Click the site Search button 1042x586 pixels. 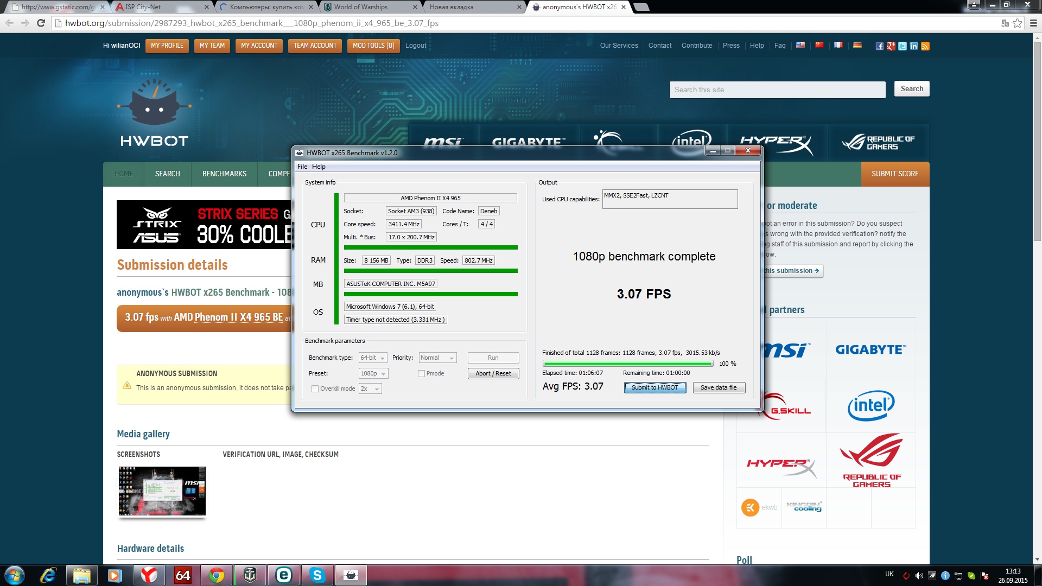912,89
